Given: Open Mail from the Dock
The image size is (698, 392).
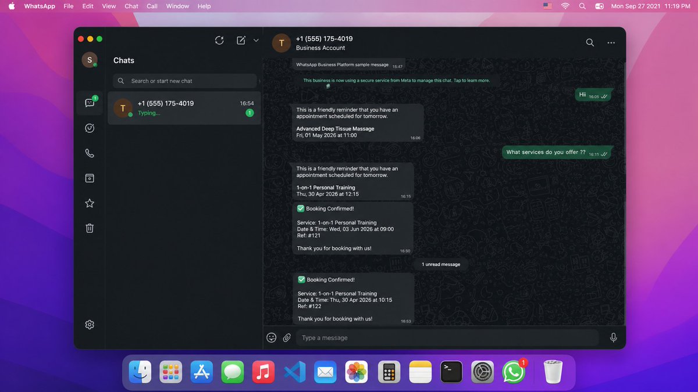Looking at the screenshot, I should tap(326, 372).
